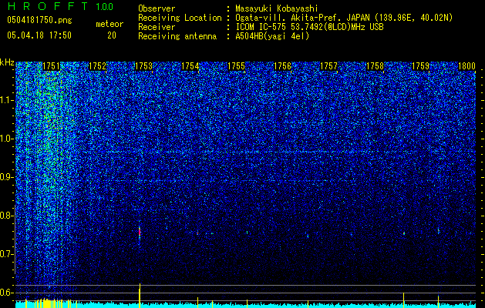Select the file name 0504181750.png
Screen dimensions: 485x308
[x=39, y=21]
